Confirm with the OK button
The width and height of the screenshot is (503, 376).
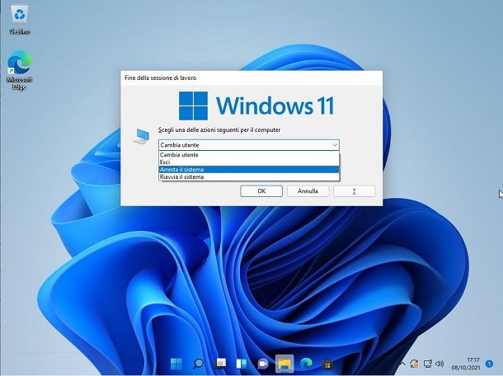(x=261, y=191)
